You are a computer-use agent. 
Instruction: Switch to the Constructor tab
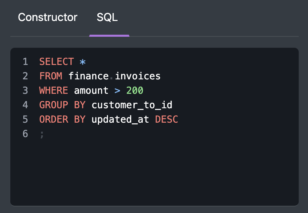click(47, 18)
